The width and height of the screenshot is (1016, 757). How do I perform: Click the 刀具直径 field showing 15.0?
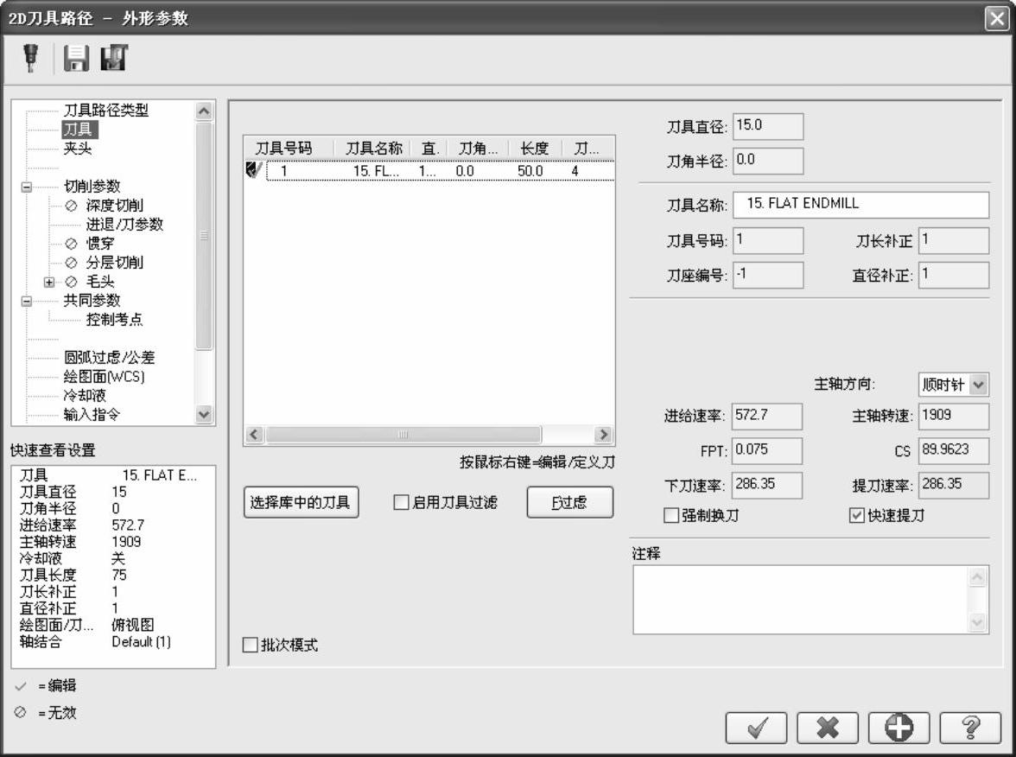(x=768, y=126)
